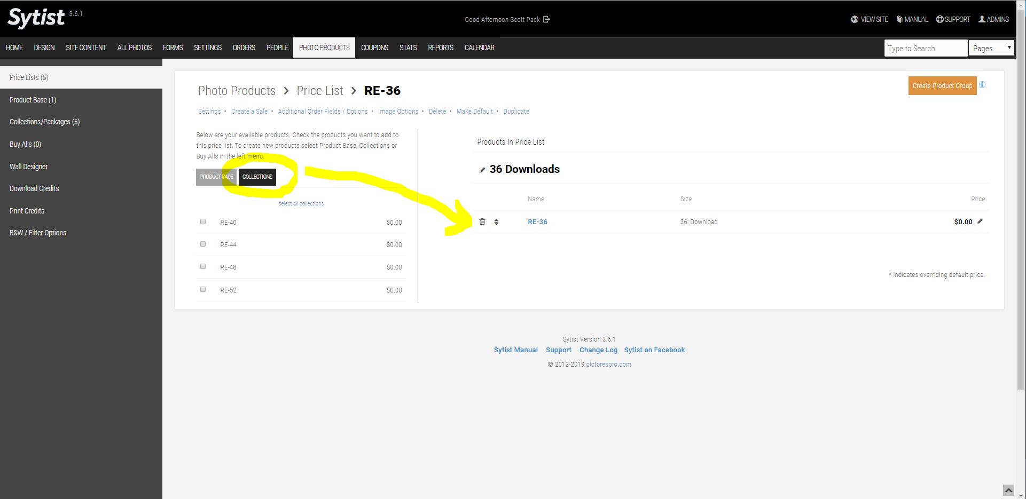Click the Admins person icon

(982, 19)
